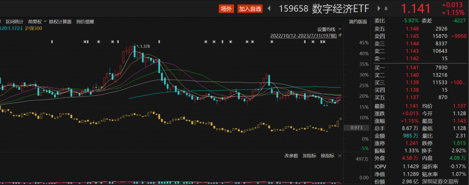This screenshot has width=469, height=185.
Task: Click the 1.378 peak price label
Action: click(145, 46)
